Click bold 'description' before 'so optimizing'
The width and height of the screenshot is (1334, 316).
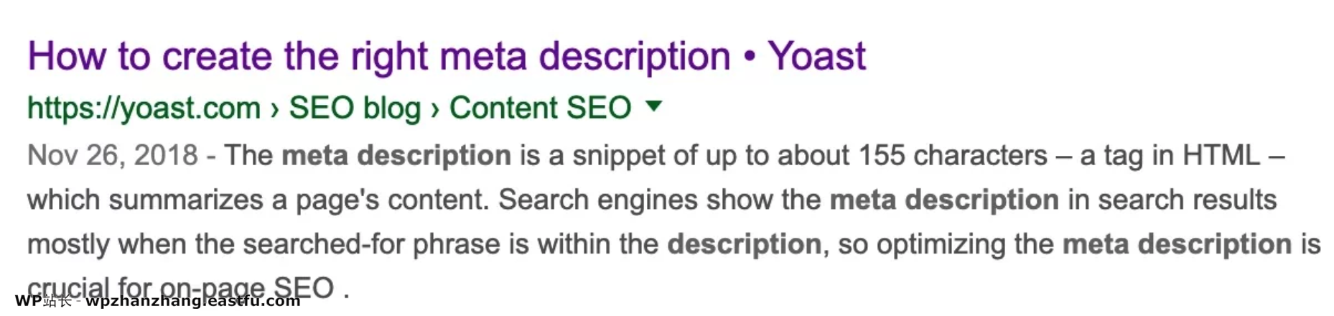point(744,244)
